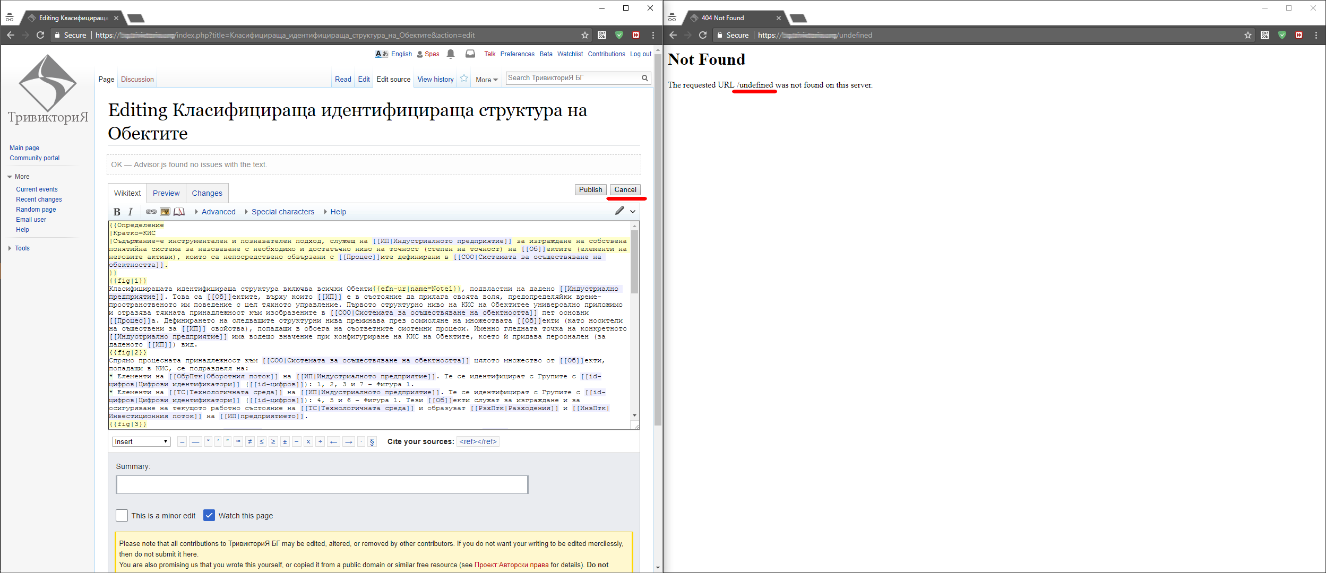Check the 'This is a minor edit' box
1326x573 pixels.
click(x=122, y=515)
